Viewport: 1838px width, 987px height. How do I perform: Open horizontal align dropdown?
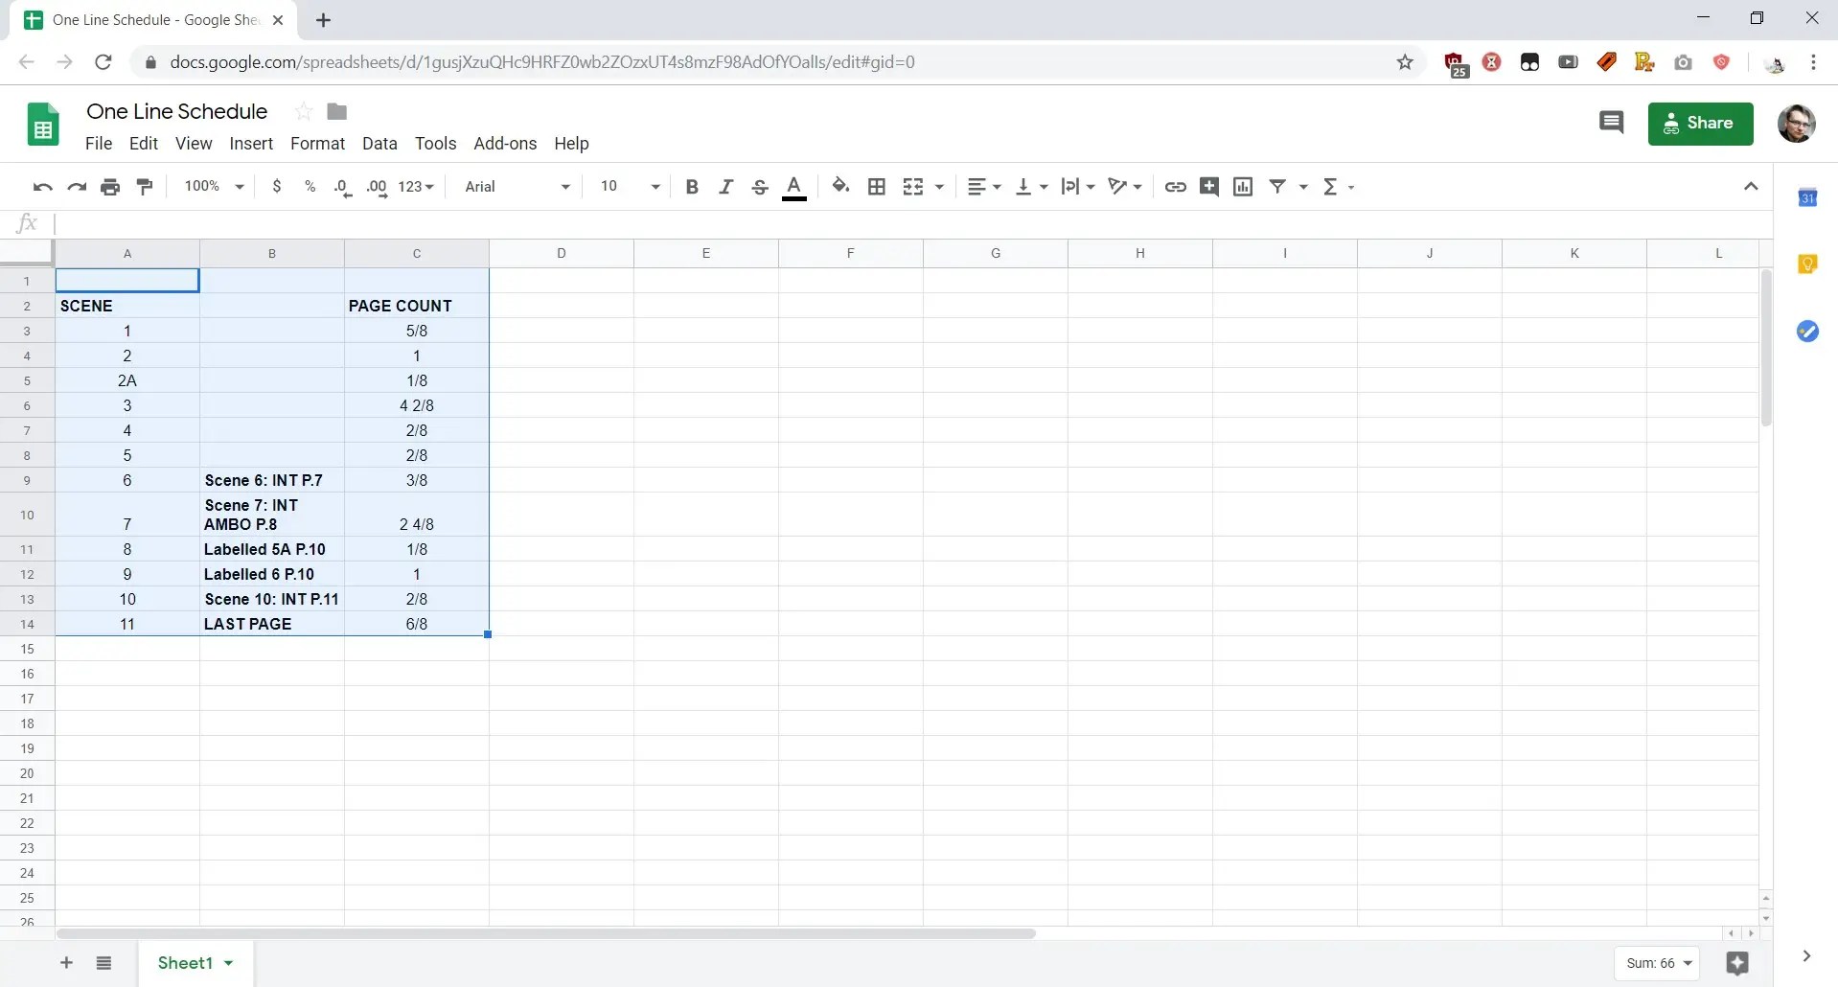[x=983, y=187]
